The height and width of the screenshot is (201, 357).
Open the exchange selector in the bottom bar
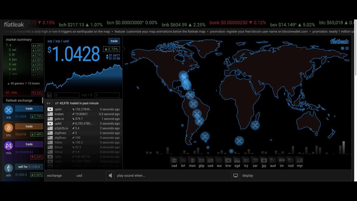tap(54, 176)
